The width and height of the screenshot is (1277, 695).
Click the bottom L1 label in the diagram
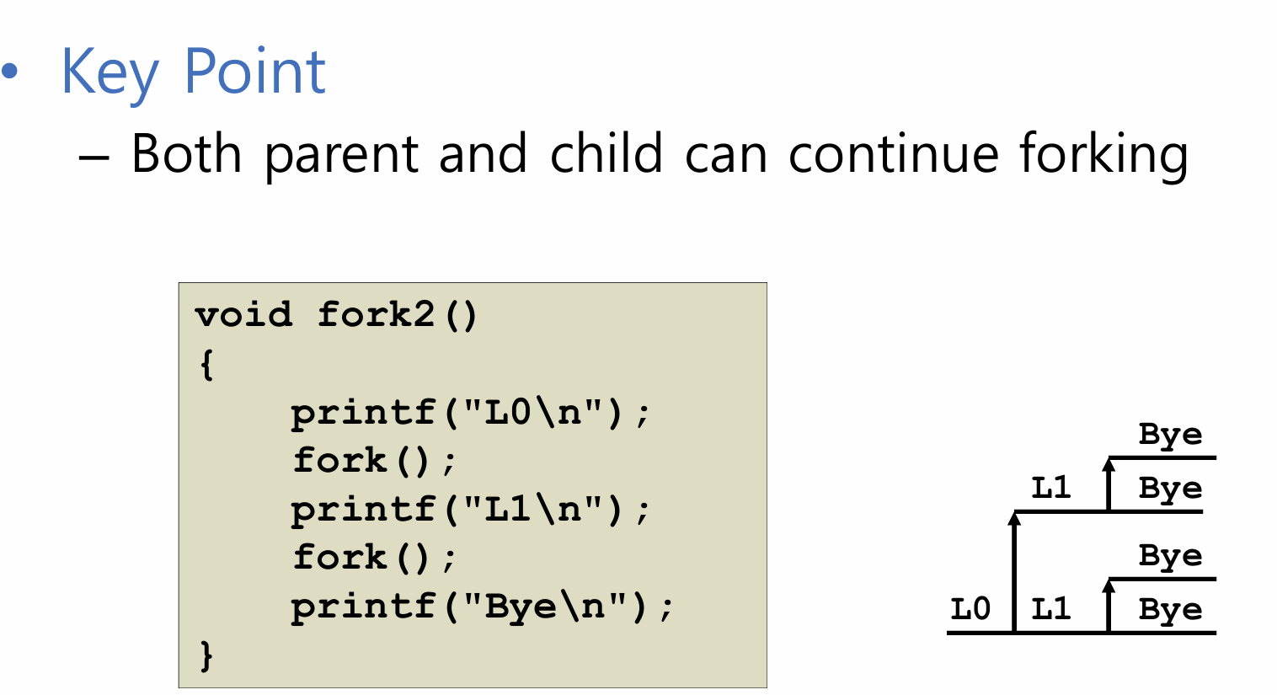coord(1050,608)
